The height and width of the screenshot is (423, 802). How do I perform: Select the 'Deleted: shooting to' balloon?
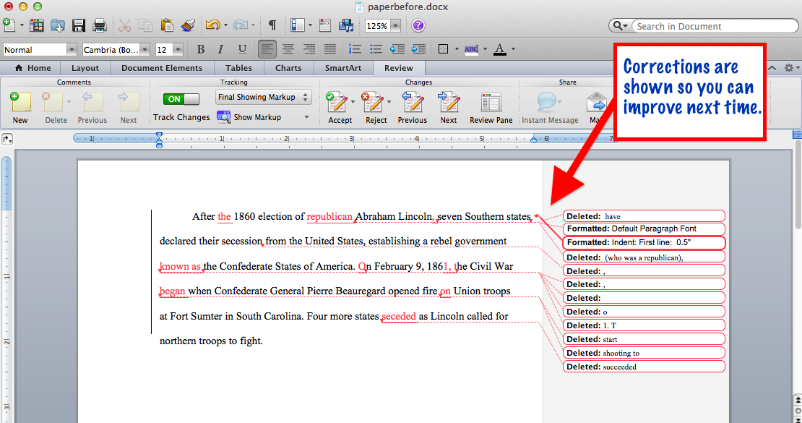tap(644, 353)
